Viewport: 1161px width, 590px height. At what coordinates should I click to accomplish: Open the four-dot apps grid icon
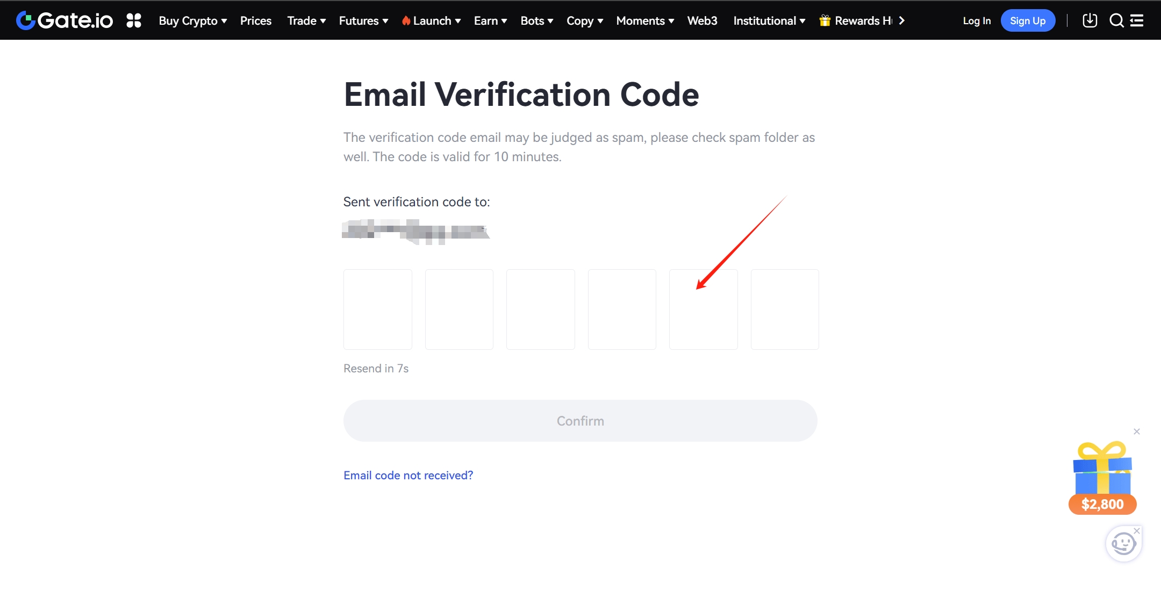134,20
